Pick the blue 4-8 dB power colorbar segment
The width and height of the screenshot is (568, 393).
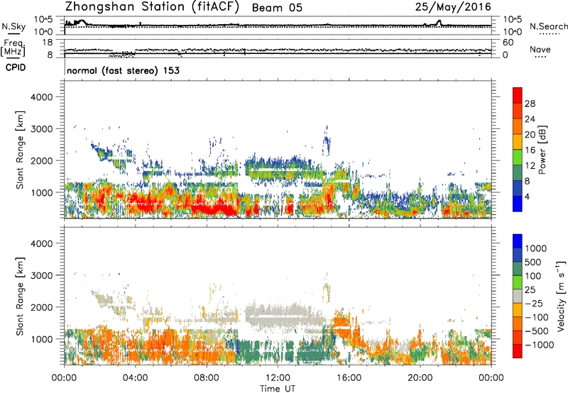[x=518, y=188]
